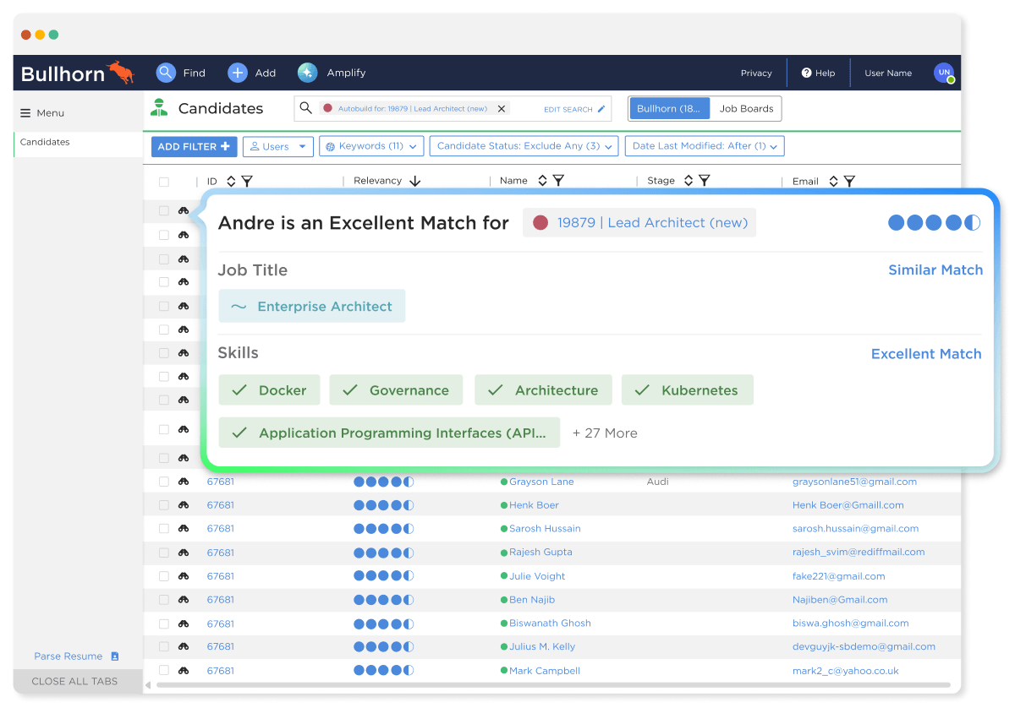Click the Enterprise Architect job title chip
Viewport: 1015px width, 708px height.
311,306
